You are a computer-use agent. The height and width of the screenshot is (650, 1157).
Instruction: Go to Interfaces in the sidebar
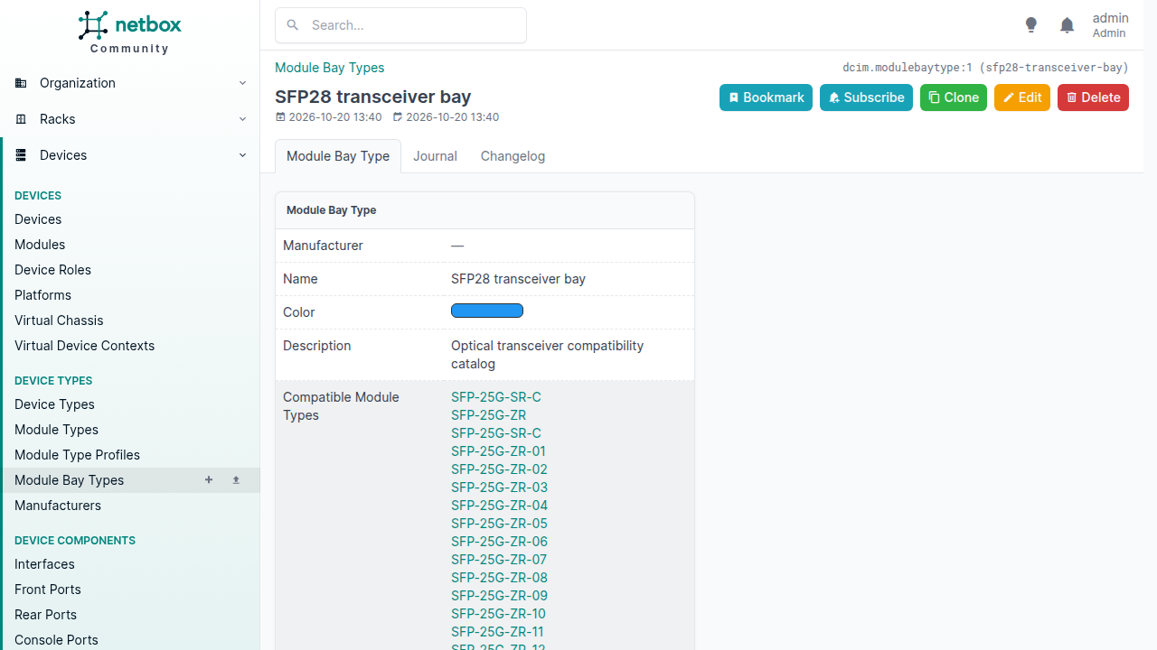coord(44,564)
